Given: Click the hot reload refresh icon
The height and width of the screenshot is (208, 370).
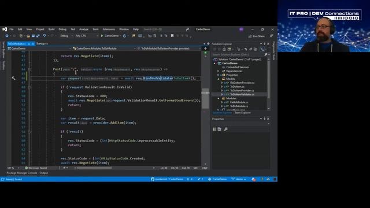Looking at the screenshot, I should click(124, 36).
